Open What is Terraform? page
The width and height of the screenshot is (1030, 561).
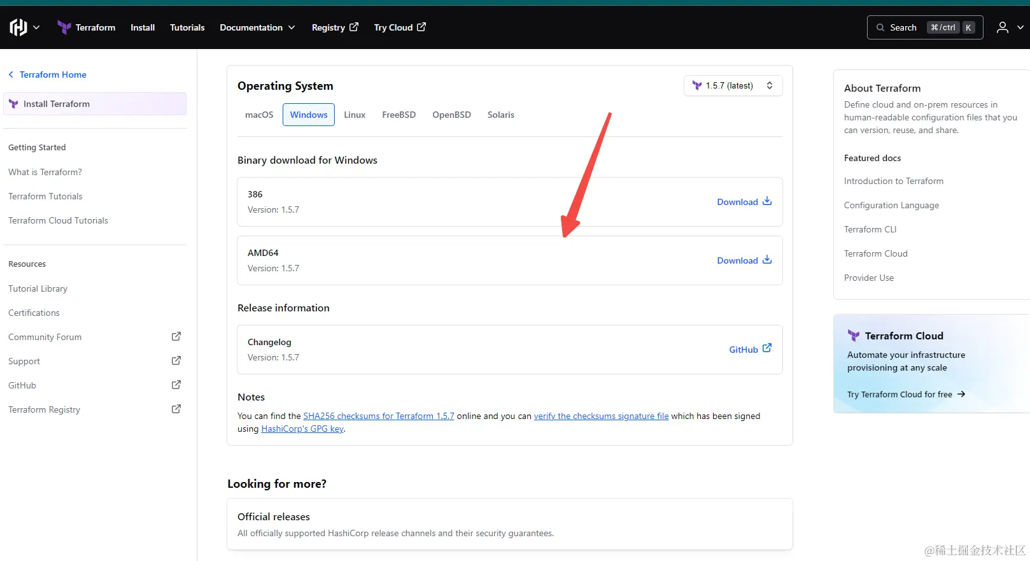pyautogui.click(x=45, y=172)
